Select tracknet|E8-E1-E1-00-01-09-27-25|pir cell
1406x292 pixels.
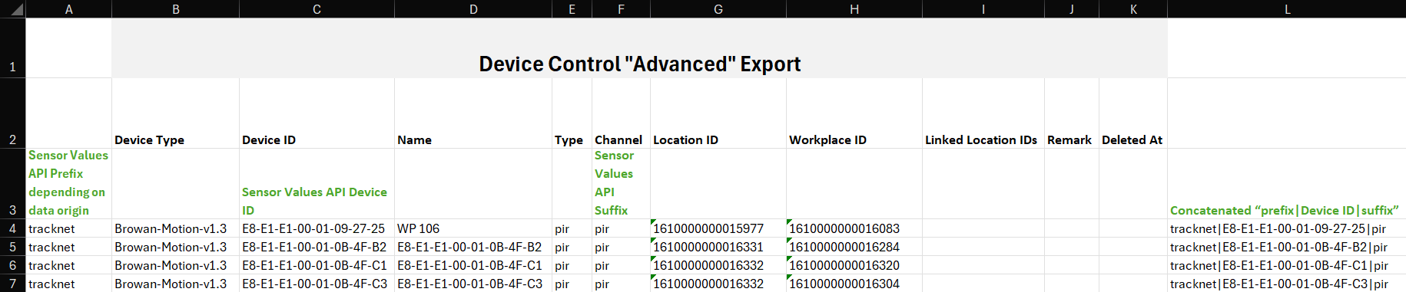click(1287, 228)
